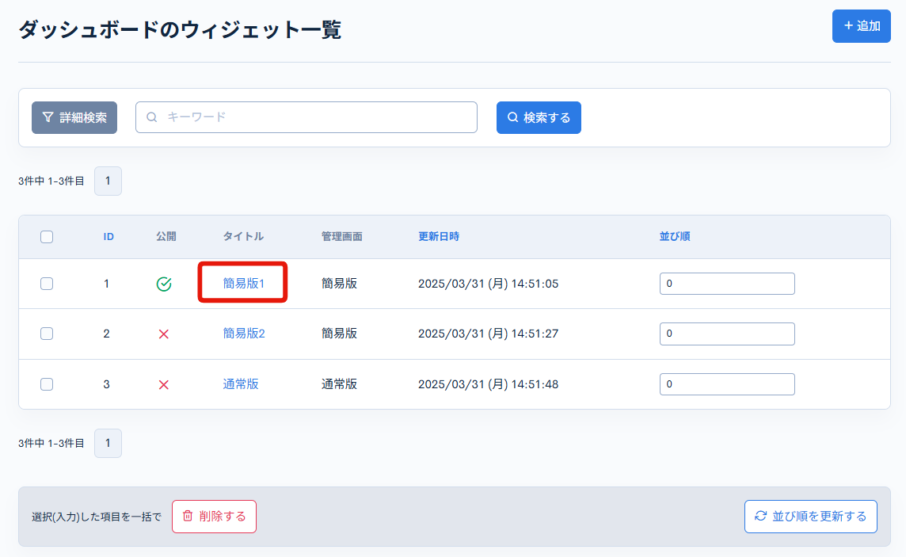This screenshot has height=557, width=906.
Task: Click the magnifier icon in the keyword field
Action: tap(150, 116)
